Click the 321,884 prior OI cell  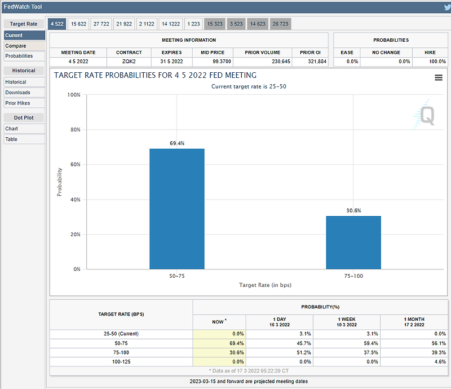310,62
